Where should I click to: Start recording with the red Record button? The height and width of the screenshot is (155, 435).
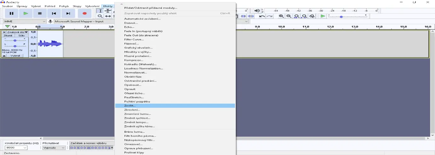coord(84,13)
